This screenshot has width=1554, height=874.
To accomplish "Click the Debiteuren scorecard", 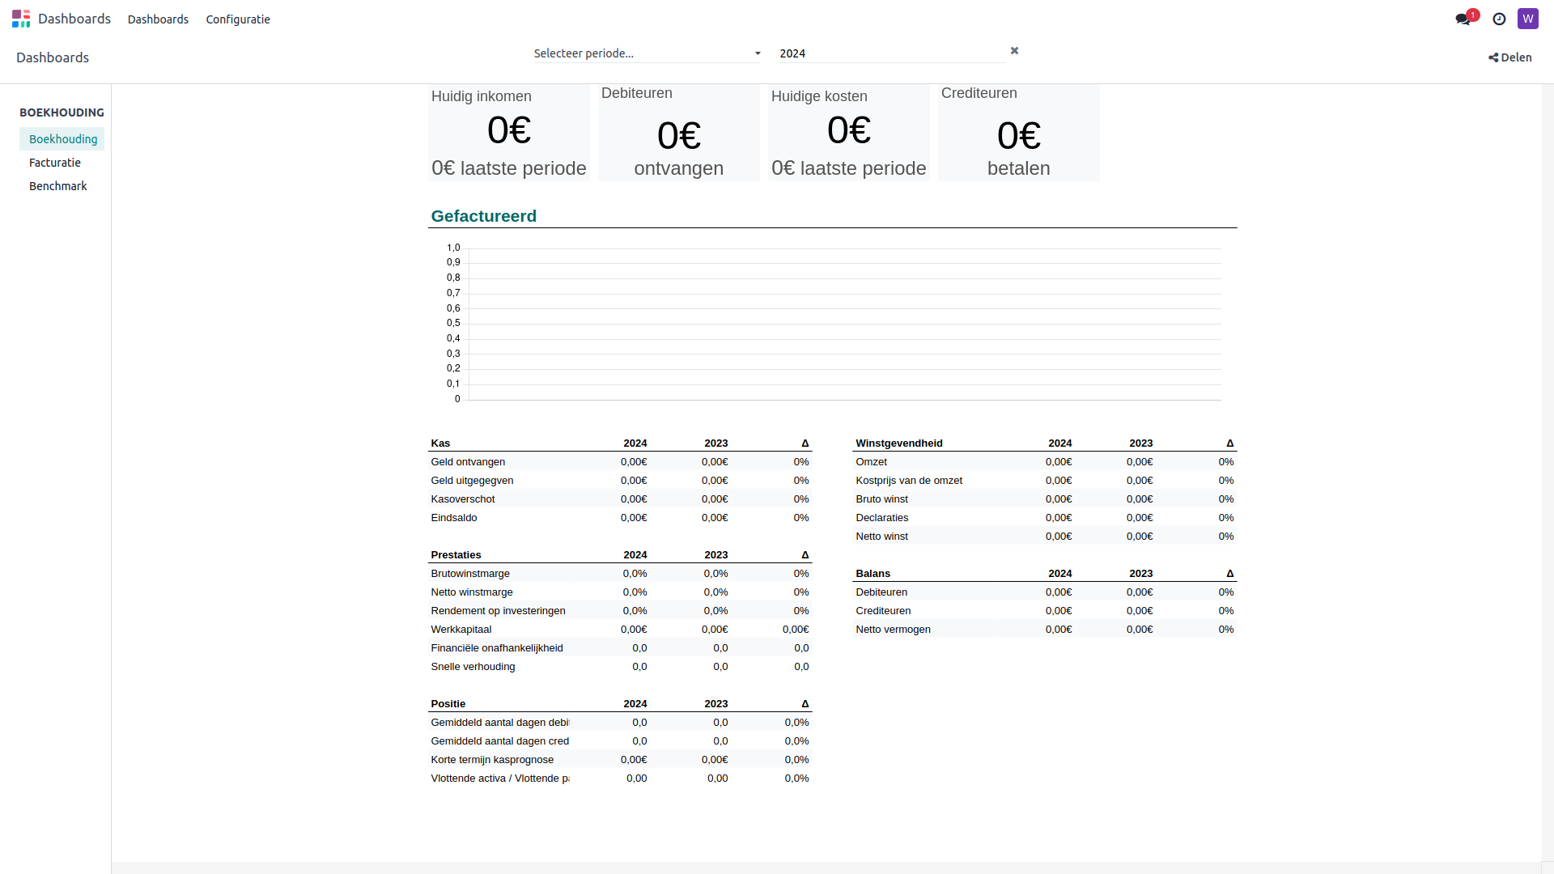I will click(x=679, y=133).
